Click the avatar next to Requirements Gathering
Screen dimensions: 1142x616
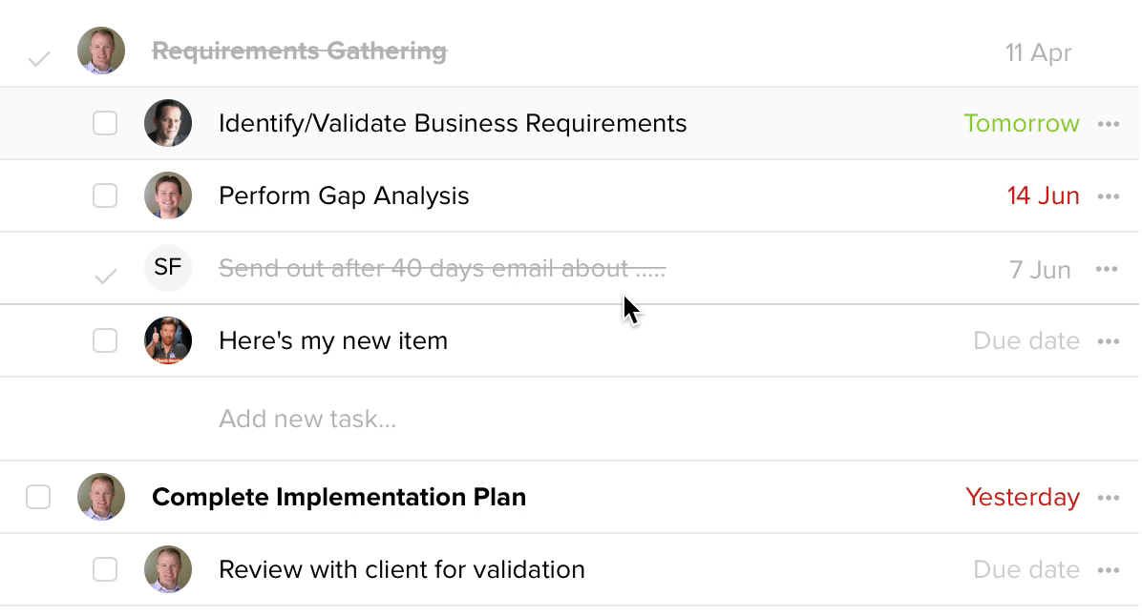point(101,50)
